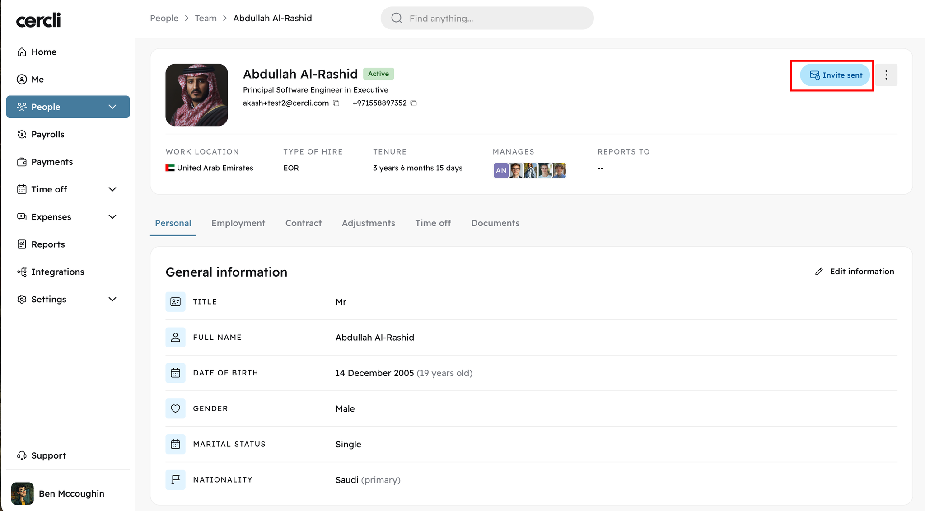
Task: Go to Team breadcrumb
Action: (x=206, y=18)
